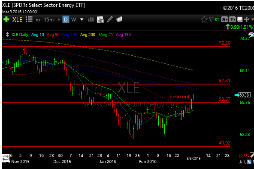Viewport: 254px width, 169px height.
Task: Click the 3/3/2016 date marker on time axis
Action: pyautogui.click(x=194, y=158)
